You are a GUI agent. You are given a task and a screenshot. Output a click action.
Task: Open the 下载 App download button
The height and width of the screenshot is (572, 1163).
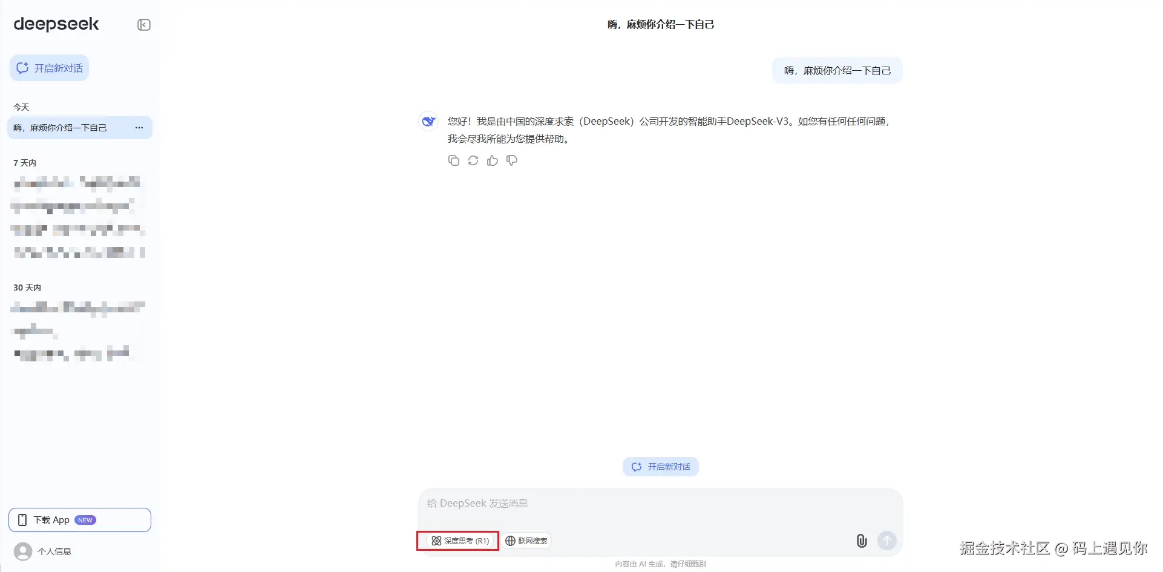click(80, 520)
